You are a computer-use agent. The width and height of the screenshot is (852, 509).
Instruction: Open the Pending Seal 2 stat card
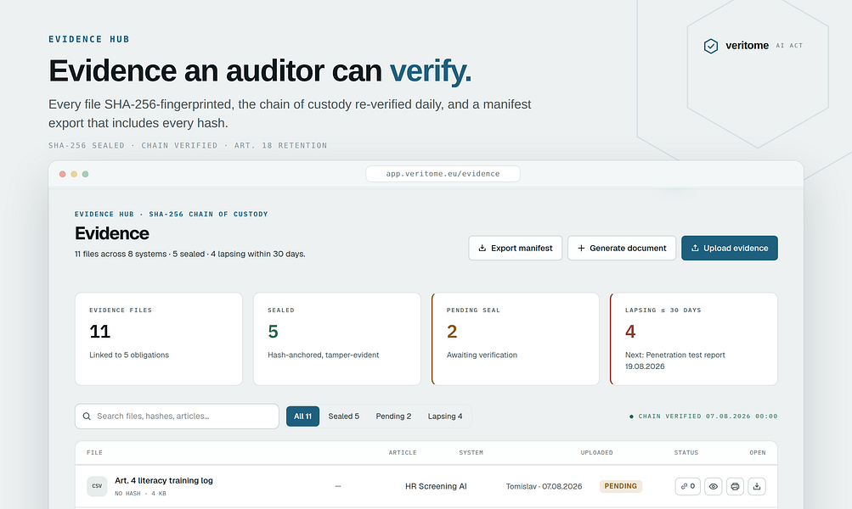(x=515, y=339)
